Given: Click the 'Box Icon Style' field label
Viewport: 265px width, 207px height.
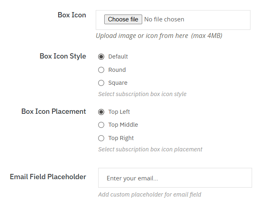Looking at the screenshot, I should [63, 56].
